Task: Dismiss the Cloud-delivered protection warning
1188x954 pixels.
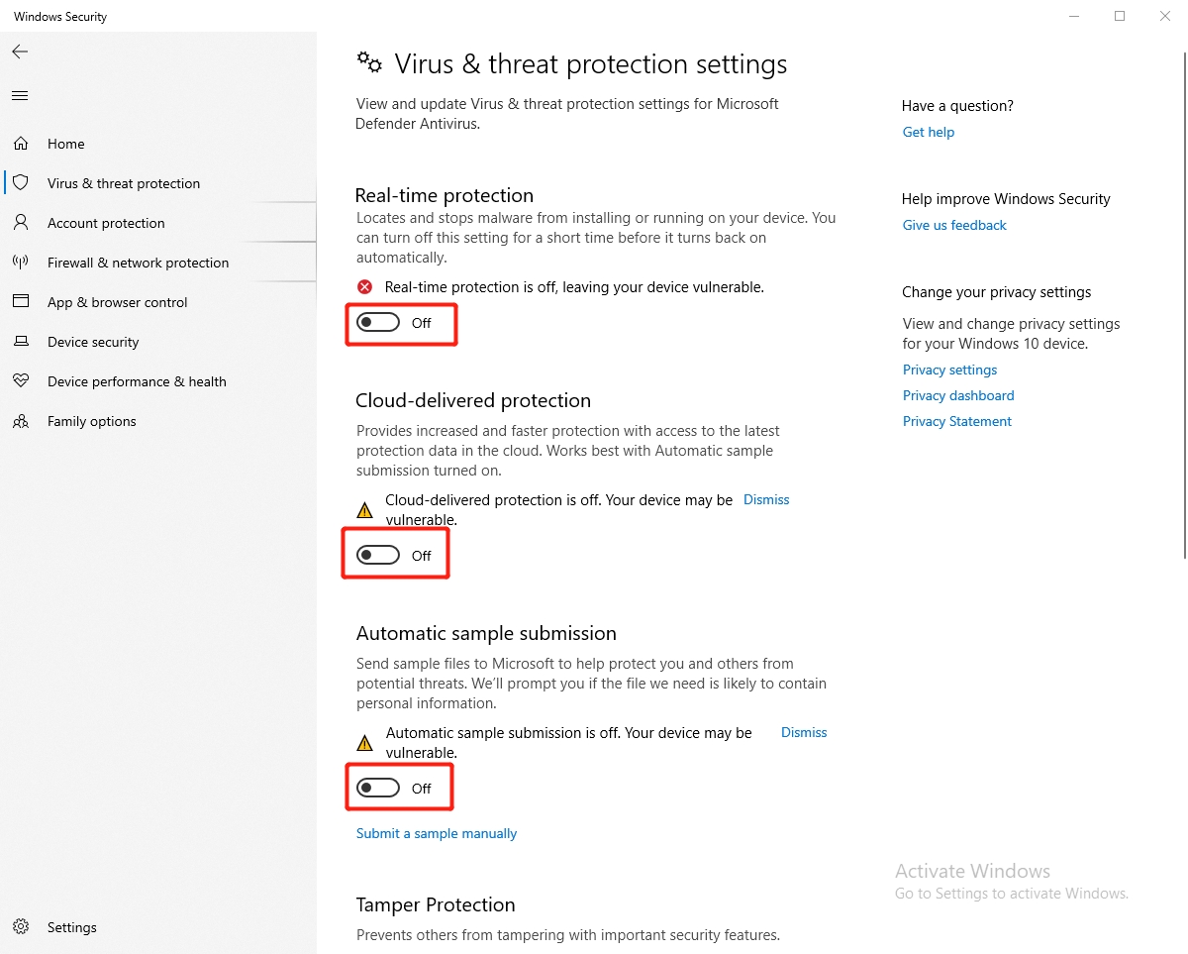Action: pos(766,500)
